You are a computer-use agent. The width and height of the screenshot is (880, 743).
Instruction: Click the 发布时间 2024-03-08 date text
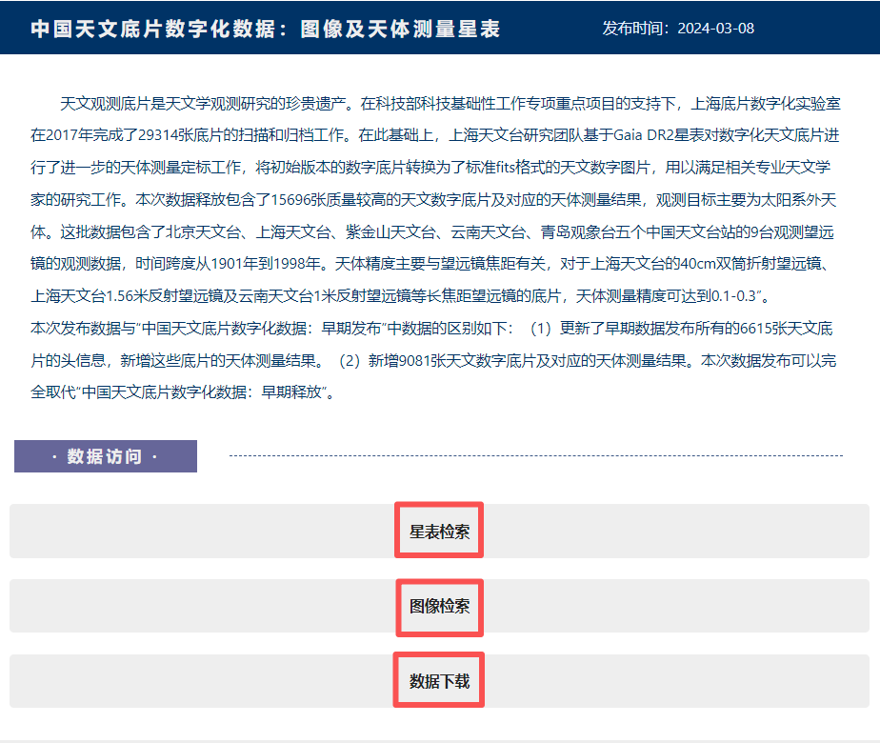(678, 29)
